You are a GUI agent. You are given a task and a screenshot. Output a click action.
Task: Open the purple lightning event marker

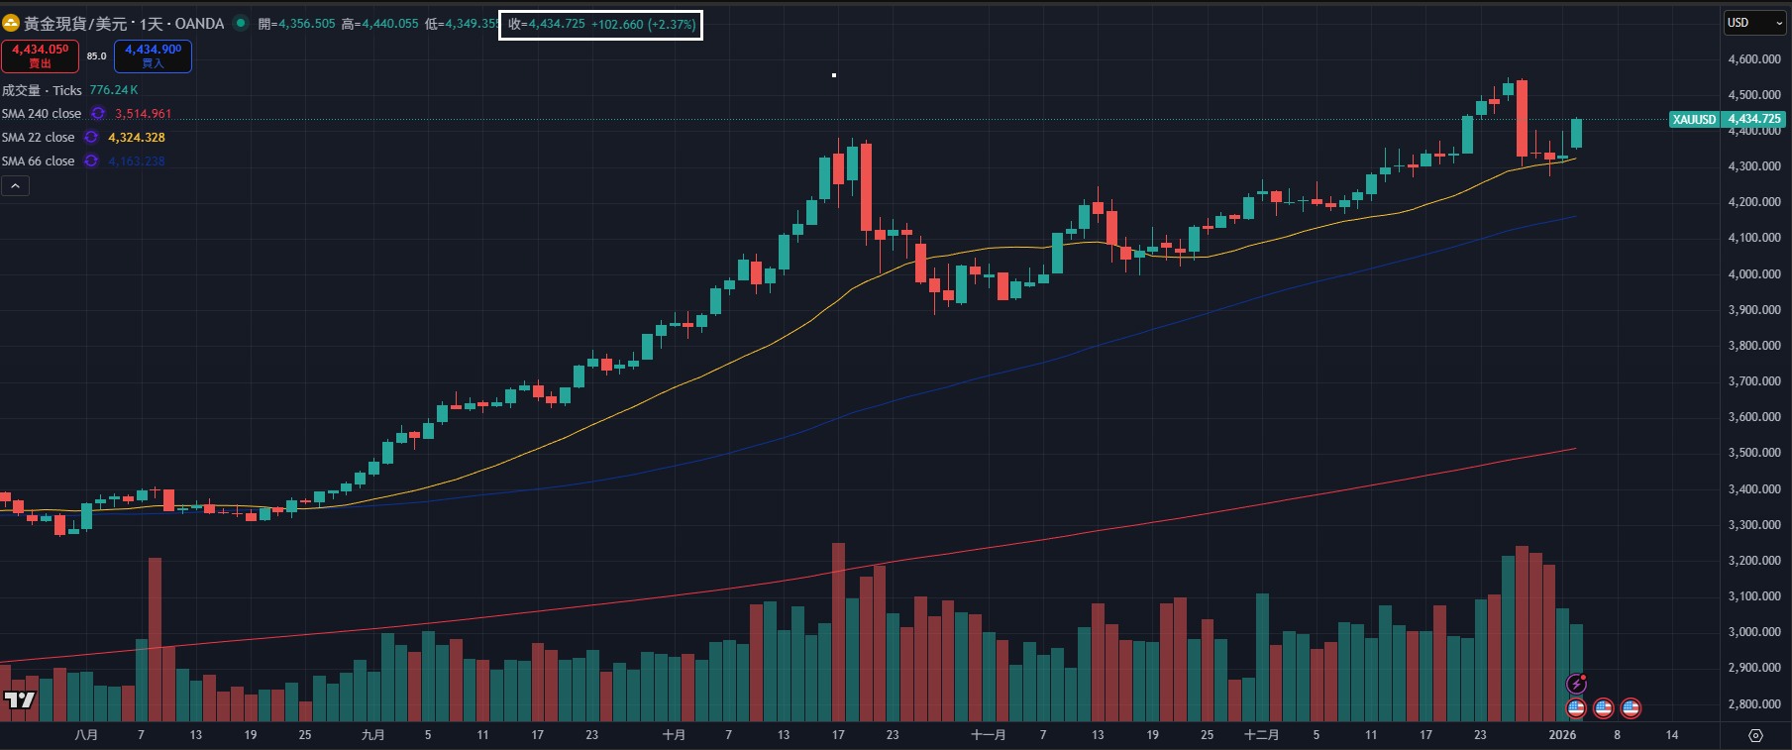[1576, 684]
